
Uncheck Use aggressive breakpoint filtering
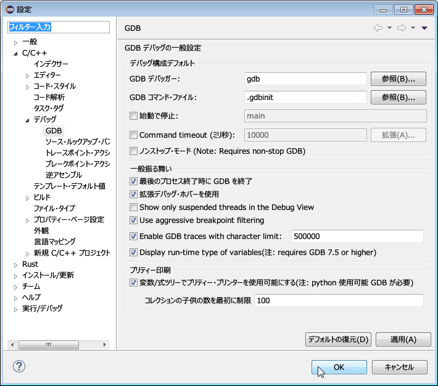coord(133,220)
